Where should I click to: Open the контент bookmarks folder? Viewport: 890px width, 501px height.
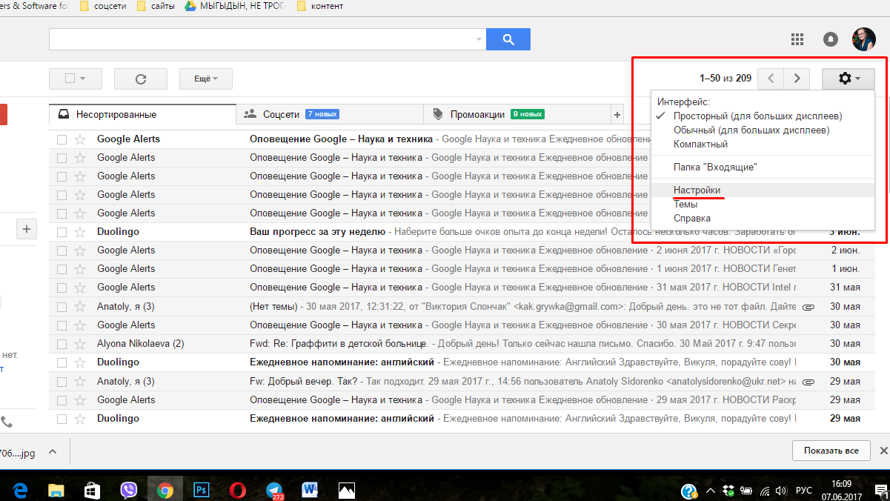[x=319, y=6]
